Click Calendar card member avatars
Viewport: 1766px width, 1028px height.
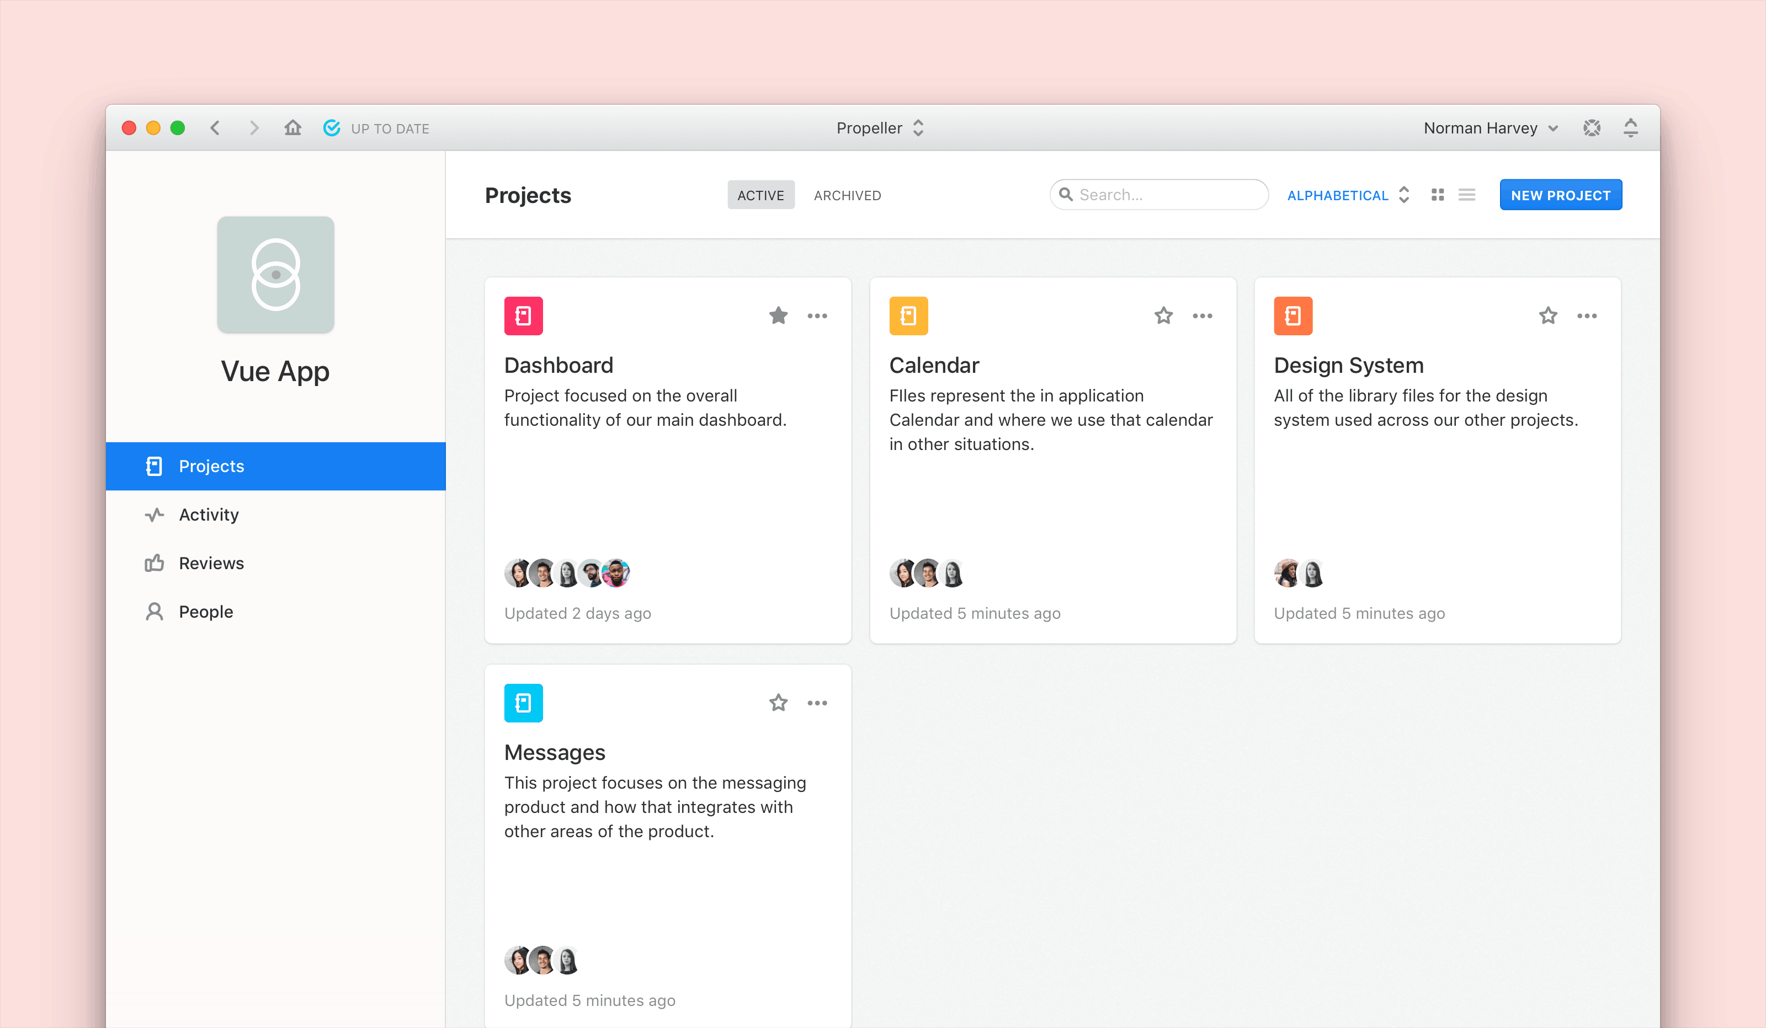pyautogui.click(x=928, y=574)
